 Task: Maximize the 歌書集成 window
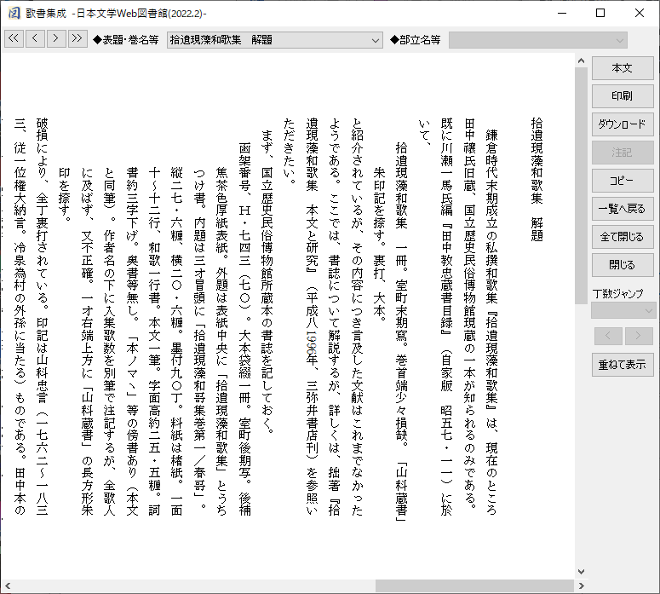[x=600, y=13]
